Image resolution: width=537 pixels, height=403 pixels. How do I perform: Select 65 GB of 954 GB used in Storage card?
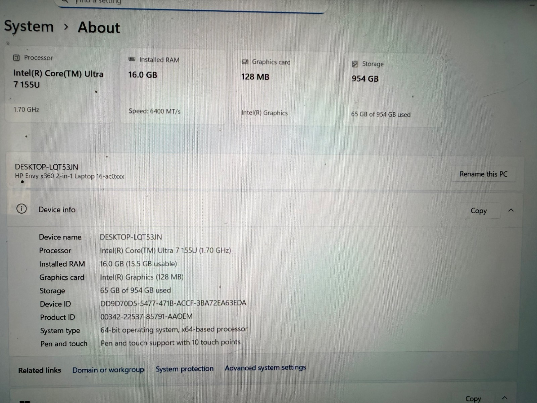(381, 114)
